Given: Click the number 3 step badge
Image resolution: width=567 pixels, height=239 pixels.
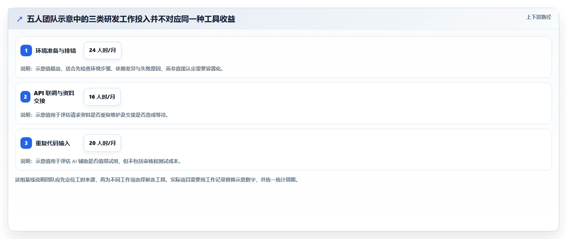Looking at the screenshot, I should (26, 143).
